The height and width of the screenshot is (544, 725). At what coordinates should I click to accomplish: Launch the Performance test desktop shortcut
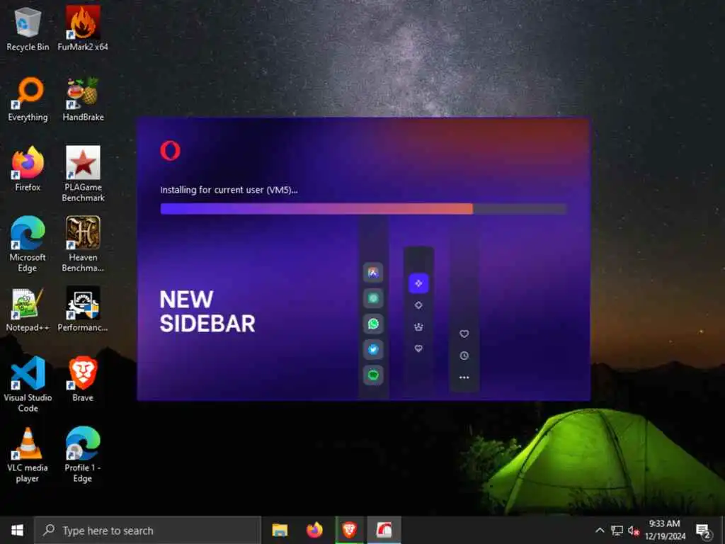[83, 310]
